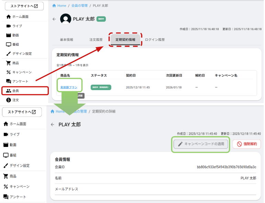Open デザイン設定 brush icon in upper sidebar
The image size is (265, 203).
pyautogui.click(x=9, y=54)
